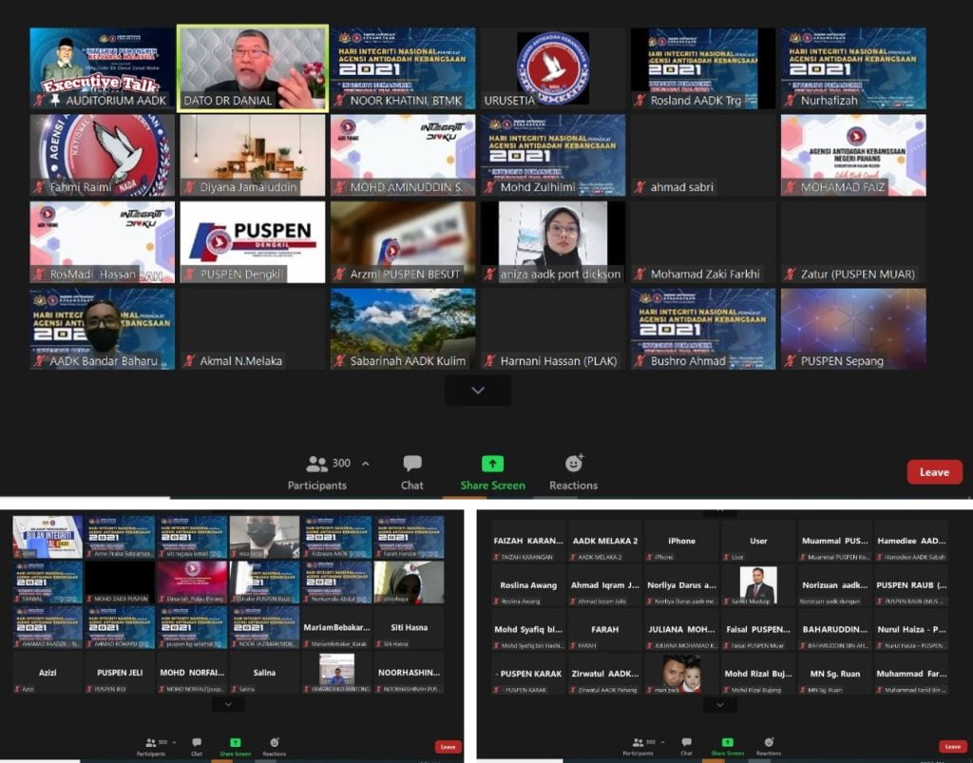Open Participants in the bottom-right window
The width and height of the screenshot is (973, 763).
click(638, 746)
